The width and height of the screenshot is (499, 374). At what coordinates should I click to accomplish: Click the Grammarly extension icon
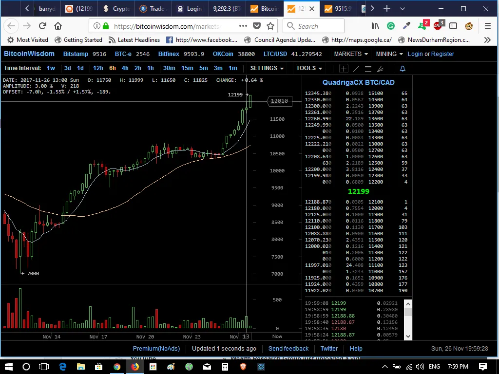[391, 26]
